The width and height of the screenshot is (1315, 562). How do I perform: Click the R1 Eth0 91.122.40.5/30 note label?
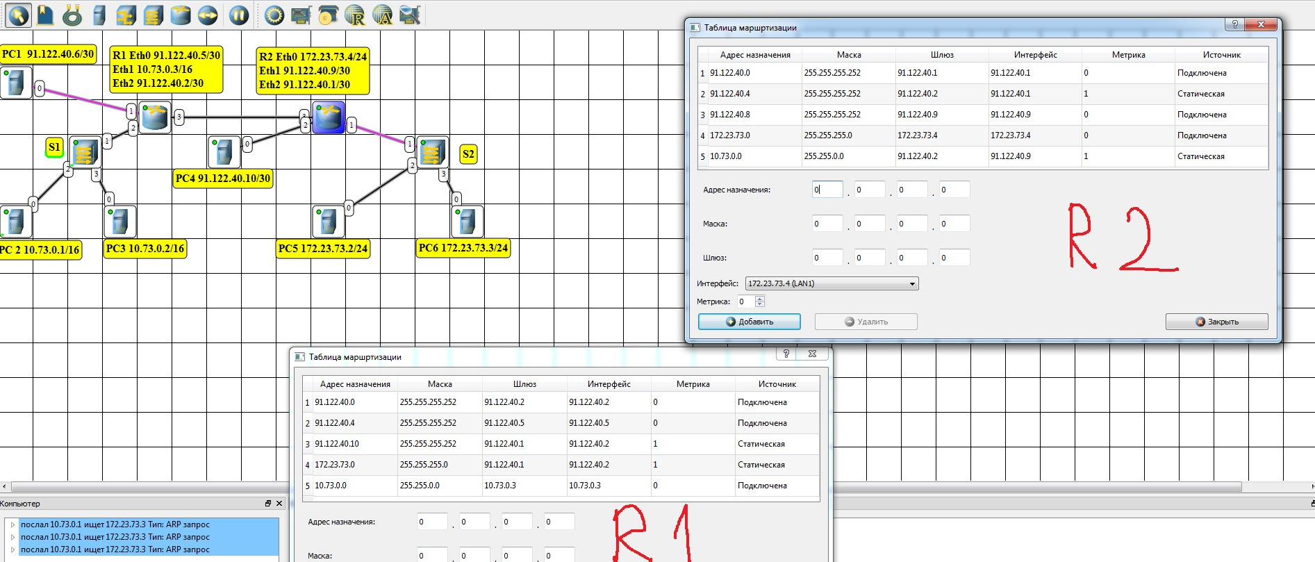(x=167, y=69)
